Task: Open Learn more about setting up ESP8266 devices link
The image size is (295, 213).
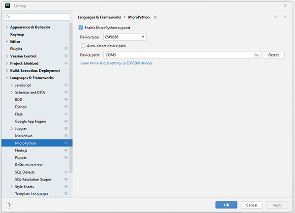Action: click(x=116, y=63)
